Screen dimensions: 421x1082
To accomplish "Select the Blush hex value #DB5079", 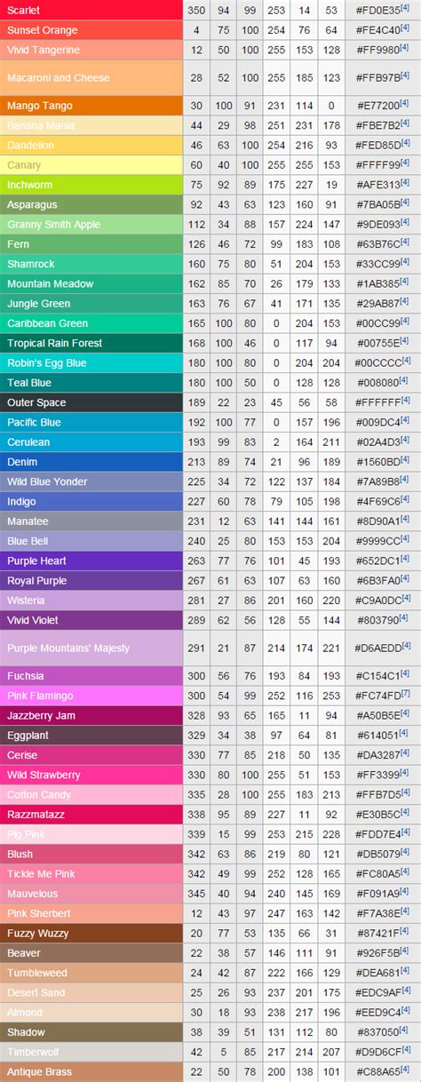I will (377, 854).
